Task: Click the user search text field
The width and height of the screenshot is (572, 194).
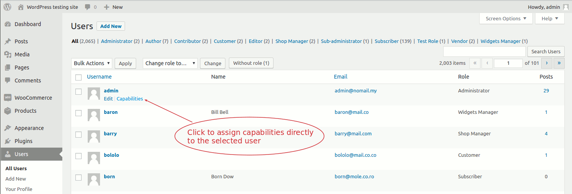Action: [x=484, y=51]
